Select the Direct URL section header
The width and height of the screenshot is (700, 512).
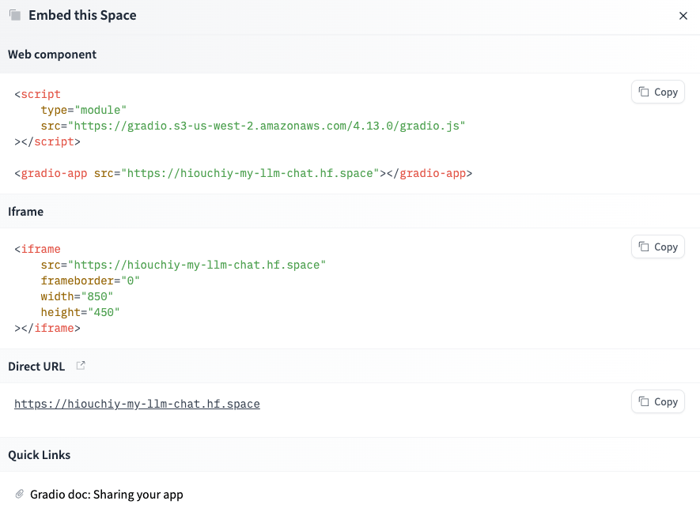click(36, 366)
